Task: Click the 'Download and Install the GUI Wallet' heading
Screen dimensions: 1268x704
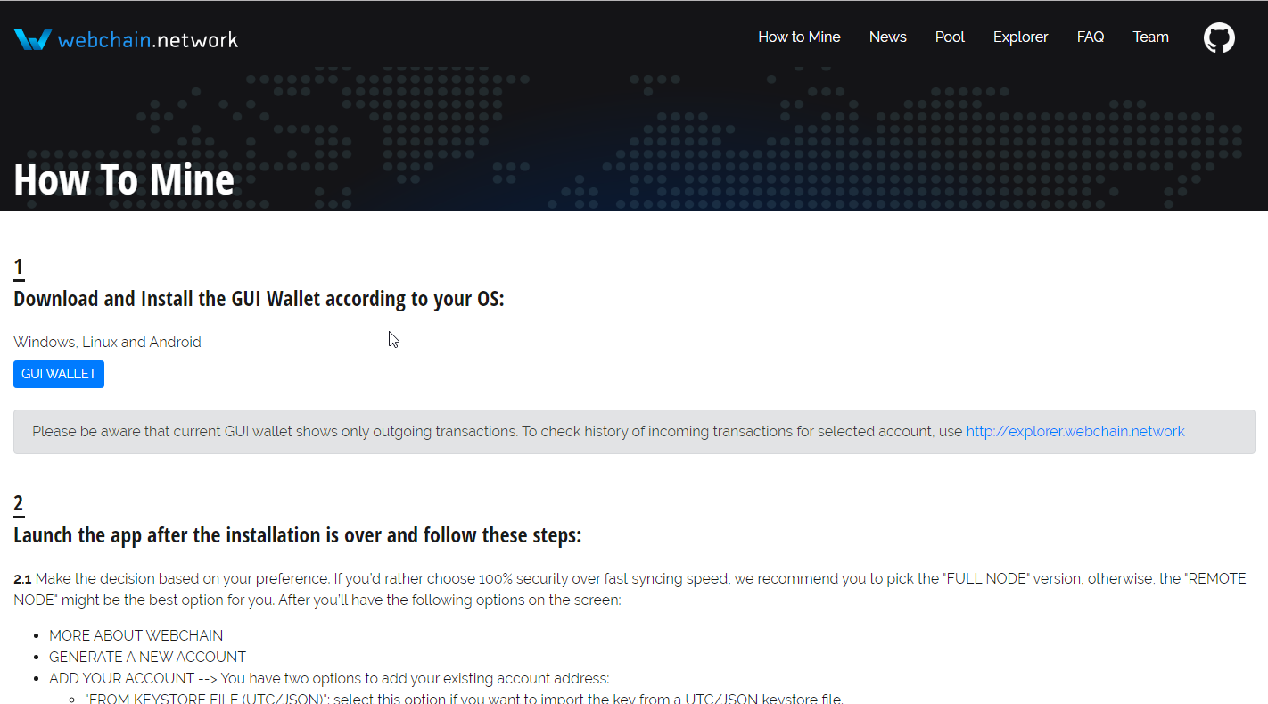Action: click(x=259, y=299)
